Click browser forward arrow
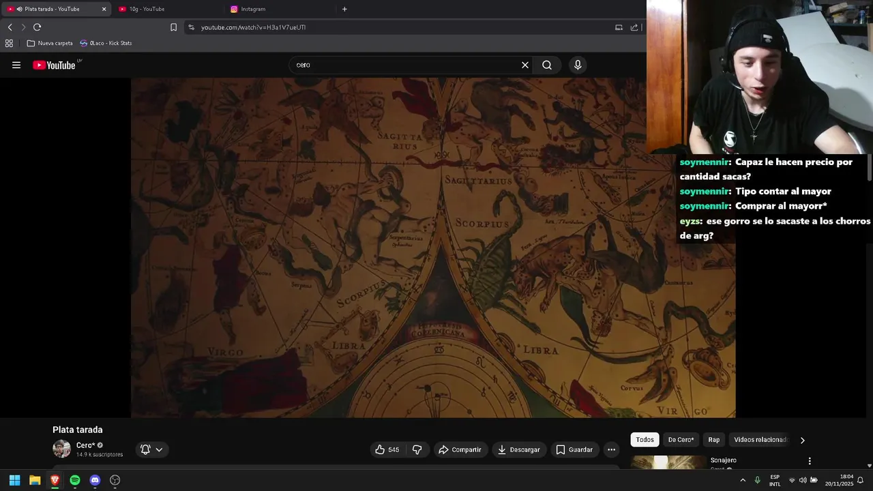Viewport: 873px width, 491px height. coord(23,27)
